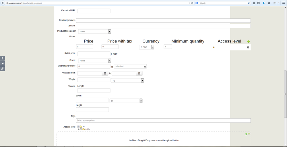
Task: Click the upload icon in files area
Action: [x=246, y=134]
